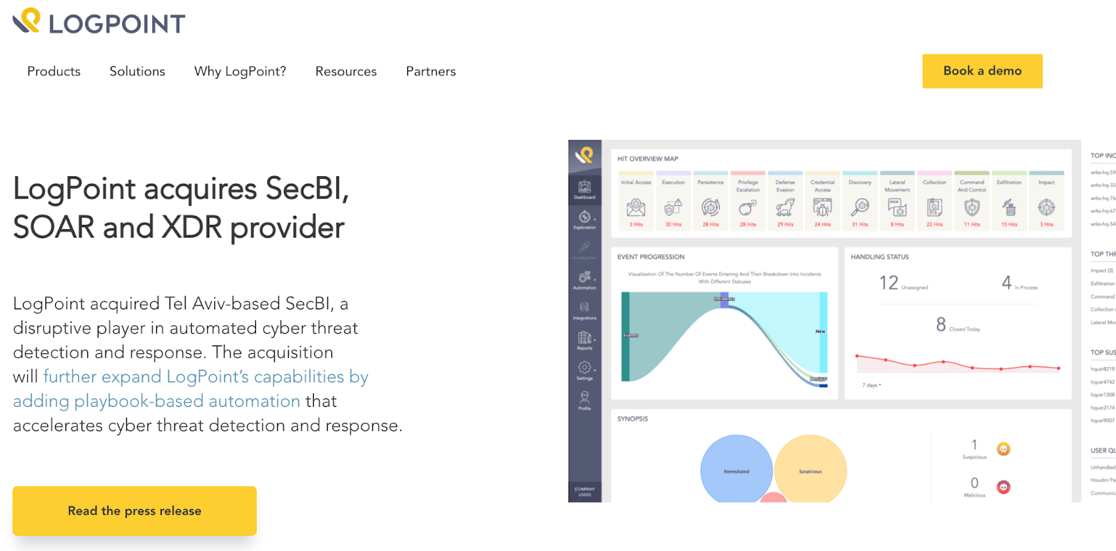Select the Initial Access envelope icon

click(x=636, y=208)
